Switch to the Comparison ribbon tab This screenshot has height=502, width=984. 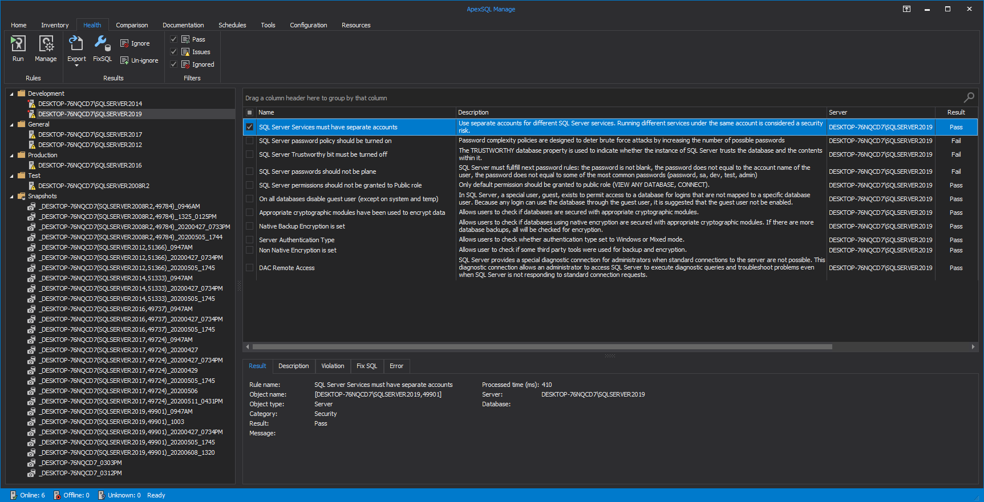coord(132,25)
